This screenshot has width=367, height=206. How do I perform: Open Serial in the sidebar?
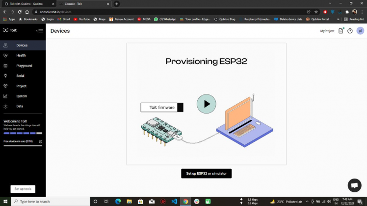23,76
